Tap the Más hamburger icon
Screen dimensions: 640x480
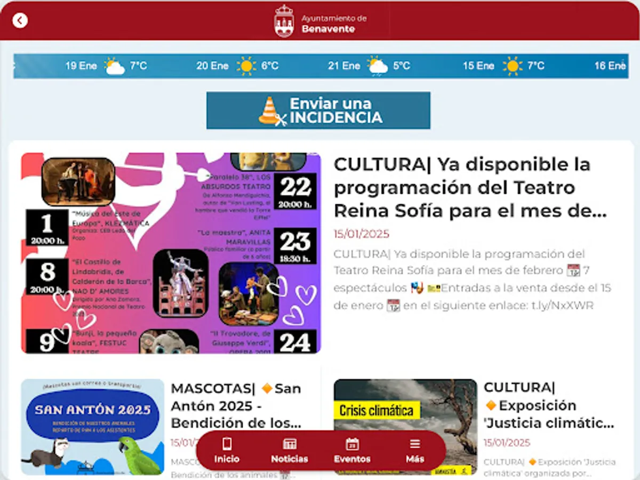414,443
